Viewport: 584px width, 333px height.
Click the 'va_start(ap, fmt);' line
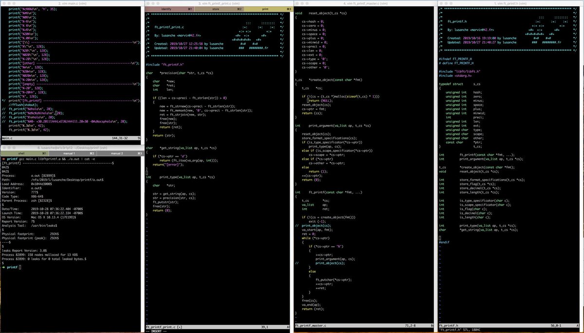pyautogui.click(x=318, y=229)
